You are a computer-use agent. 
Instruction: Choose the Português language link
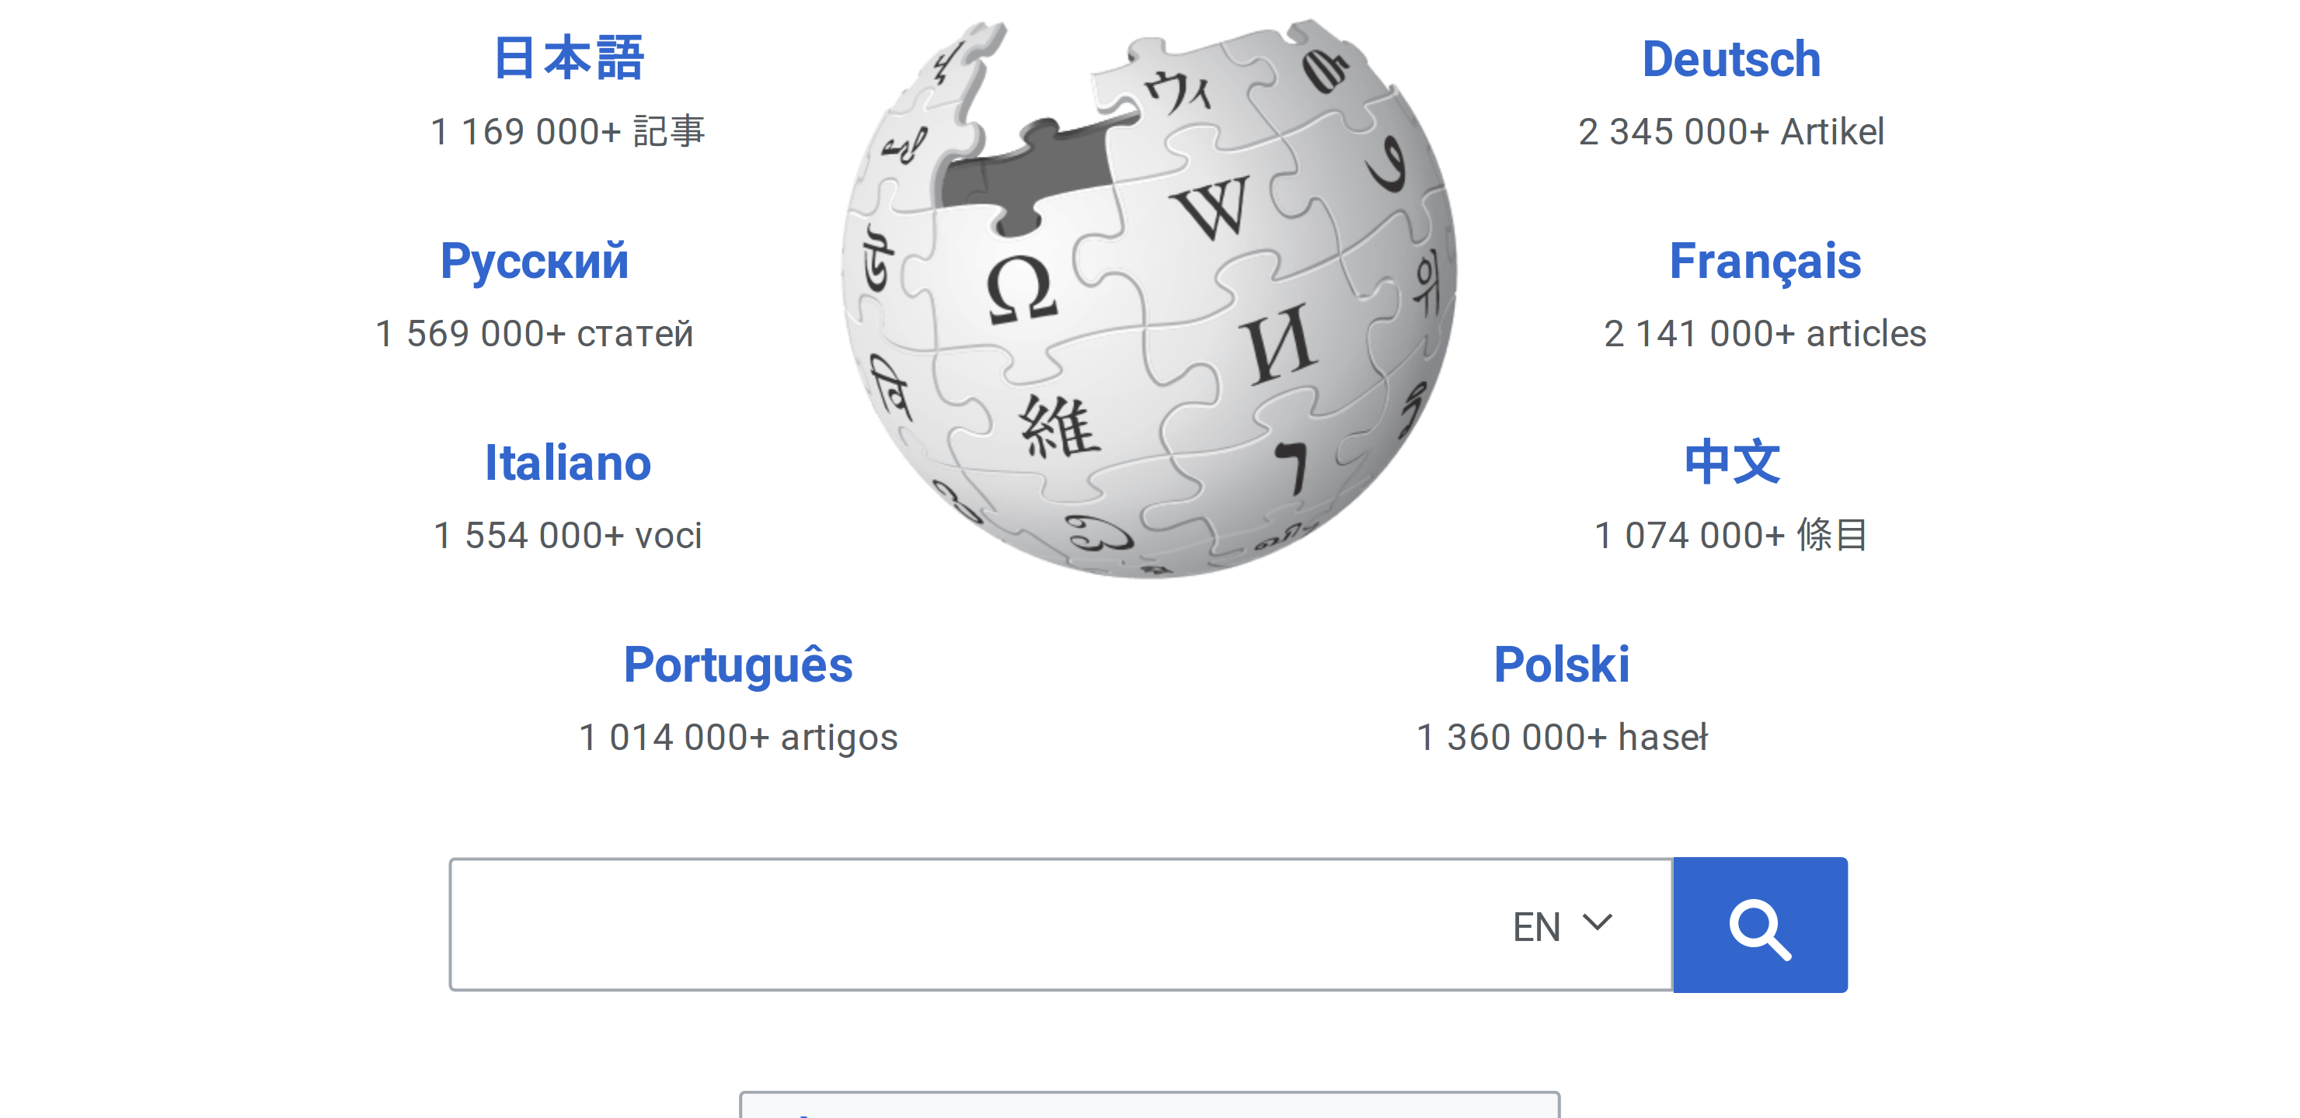pyautogui.click(x=737, y=665)
